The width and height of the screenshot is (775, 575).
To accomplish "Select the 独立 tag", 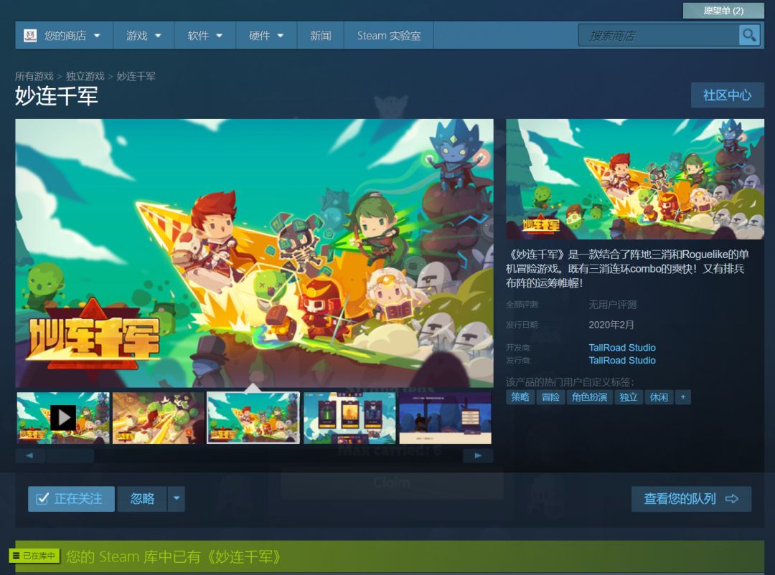I will click(x=628, y=397).
